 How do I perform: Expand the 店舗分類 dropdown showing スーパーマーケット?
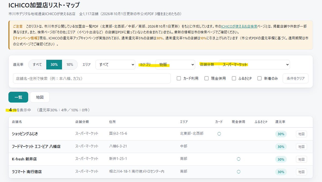[254, 64]
